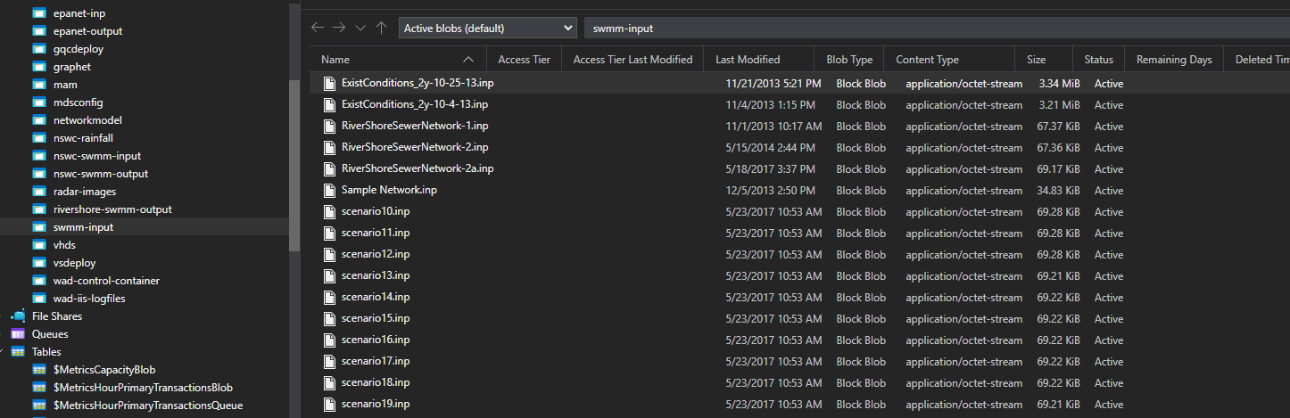The height and width of the screenshot is (418, 1290).
Task: Sort by Remaining Days column header
Action: click(x=1174, y=60)
